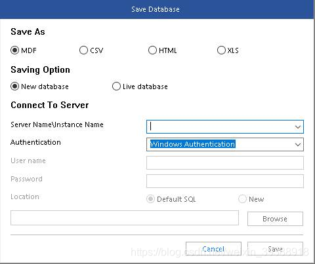
Task: Click the Windows Authentication selected text
Action: coord(192,144)
